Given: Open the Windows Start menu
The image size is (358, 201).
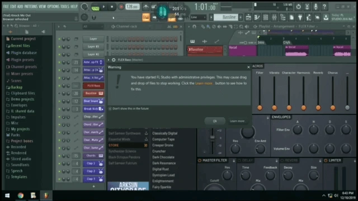Looking at the screenshot, I should [x=7, y=195].
